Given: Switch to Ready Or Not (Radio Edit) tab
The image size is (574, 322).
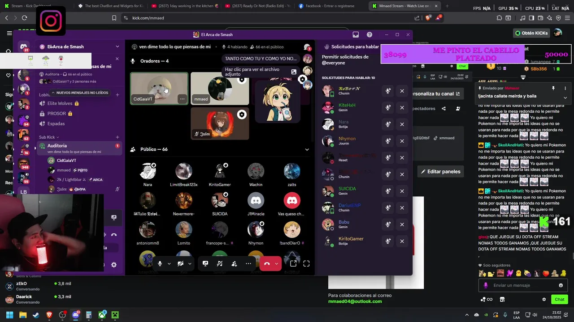Looking at the screenshot, I should pos(257,6).
